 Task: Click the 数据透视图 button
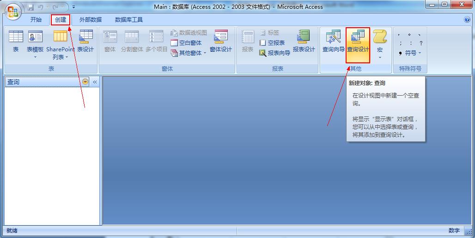click(x=189, y=33)
